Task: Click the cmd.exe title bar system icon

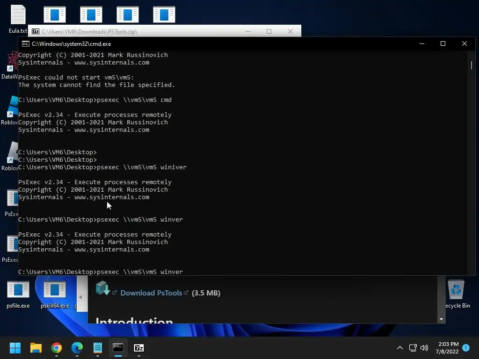Action: coord(26,44)
